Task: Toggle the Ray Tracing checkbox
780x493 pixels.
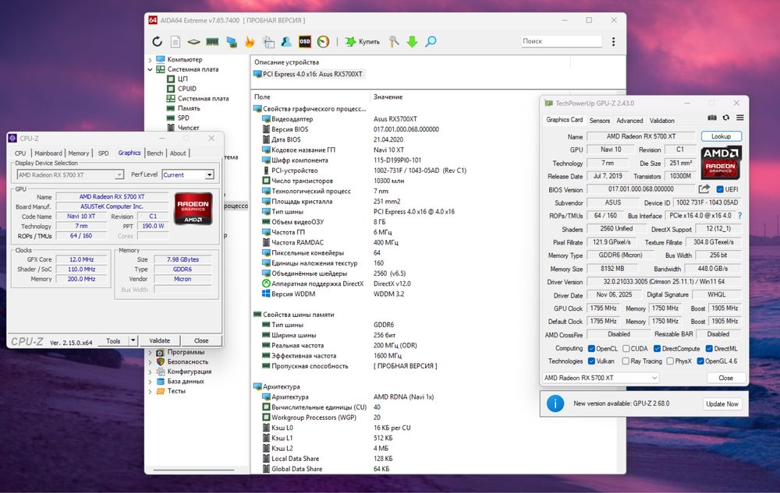Action: (626, 361)
